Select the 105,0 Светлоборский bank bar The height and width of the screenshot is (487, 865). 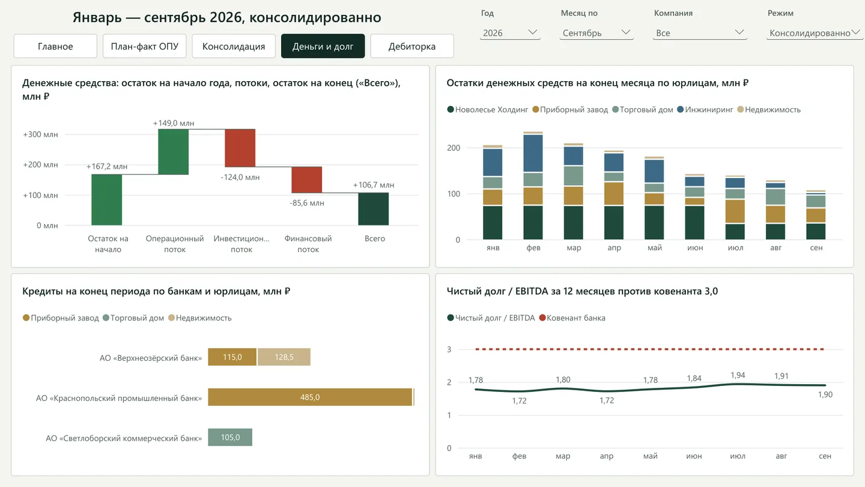coord(230,437)
